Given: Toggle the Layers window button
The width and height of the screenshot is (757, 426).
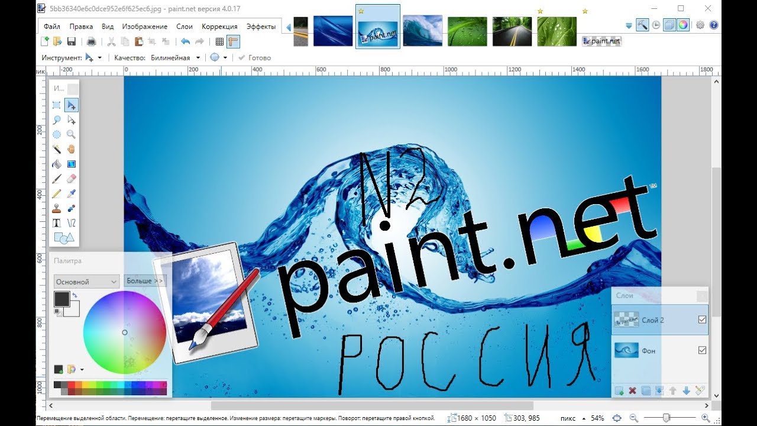Looking at the screenshot, I should click(x=669, y=25).
